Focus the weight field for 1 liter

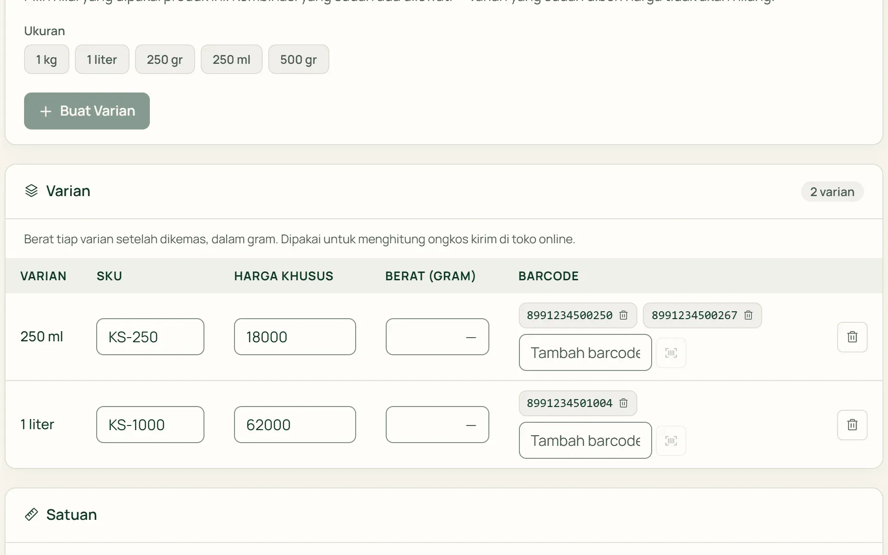click(x=438, y=425)
